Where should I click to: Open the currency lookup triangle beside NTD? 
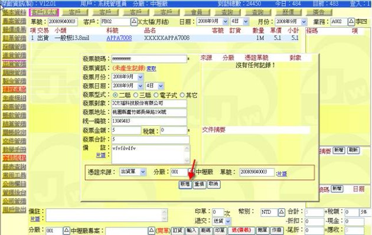[282, 212]
